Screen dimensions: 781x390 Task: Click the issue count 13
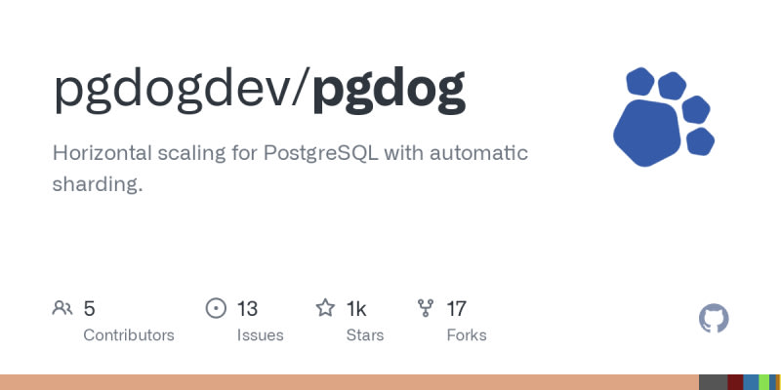tap(247, 309)
